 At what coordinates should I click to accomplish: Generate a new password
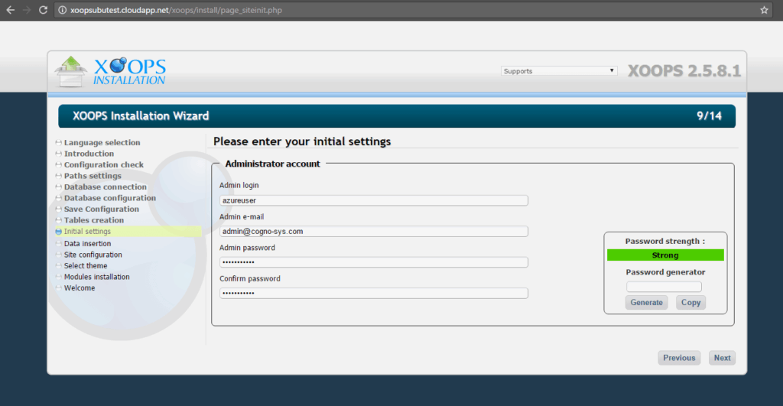(646, 302)
